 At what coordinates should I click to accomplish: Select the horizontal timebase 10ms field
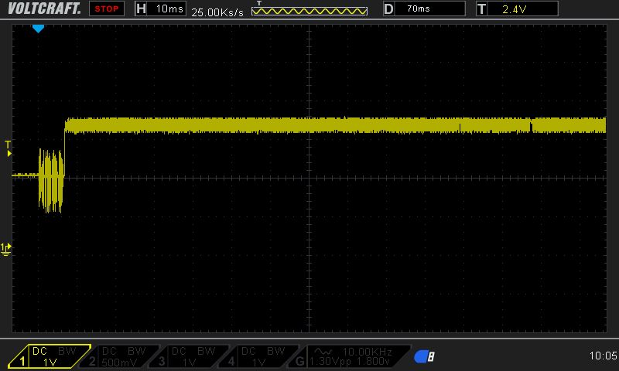(167, 9)
